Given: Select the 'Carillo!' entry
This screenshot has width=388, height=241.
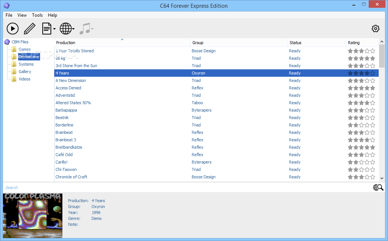Looking at the screenshot, I should pos(62,162).
